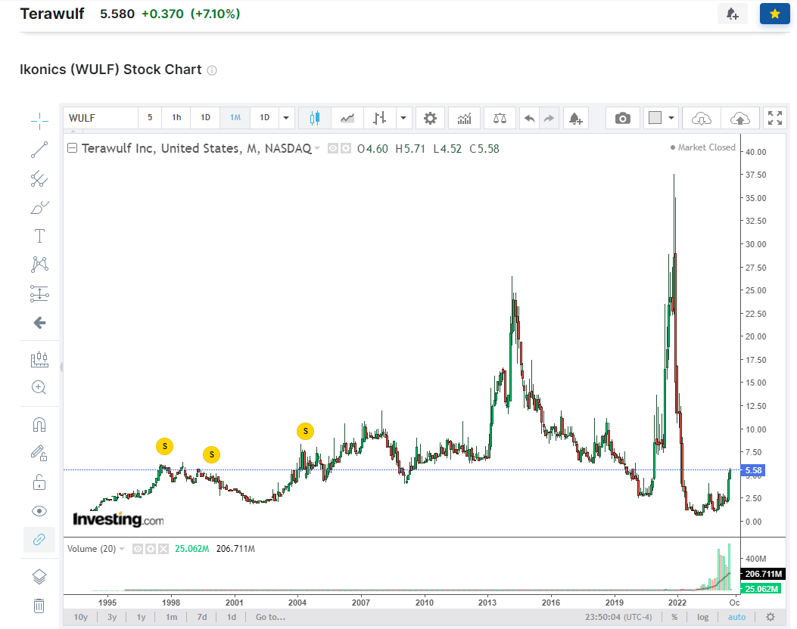
Task: Set date range to 1d
Action: pos(232,617)
